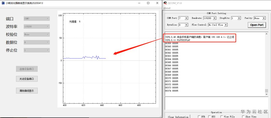271x118 pixels.
Task: Click the QCOM log scrollbar thumb
Action: 267,91
